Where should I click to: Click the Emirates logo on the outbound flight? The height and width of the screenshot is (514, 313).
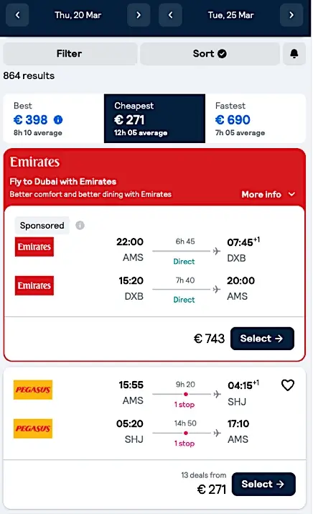pyautogui.click(x=34, y=247)
